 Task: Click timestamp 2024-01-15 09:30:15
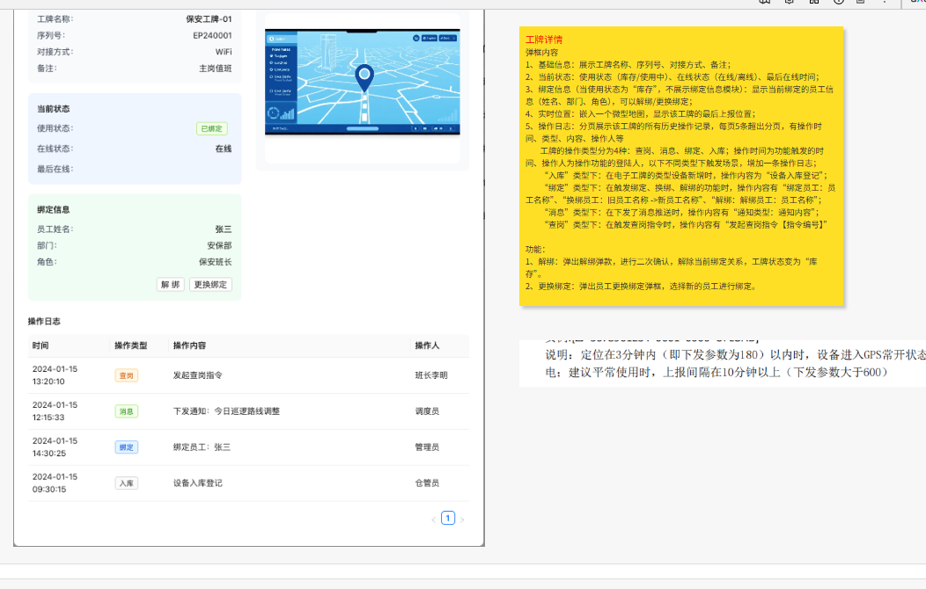(x=55, y=483)
